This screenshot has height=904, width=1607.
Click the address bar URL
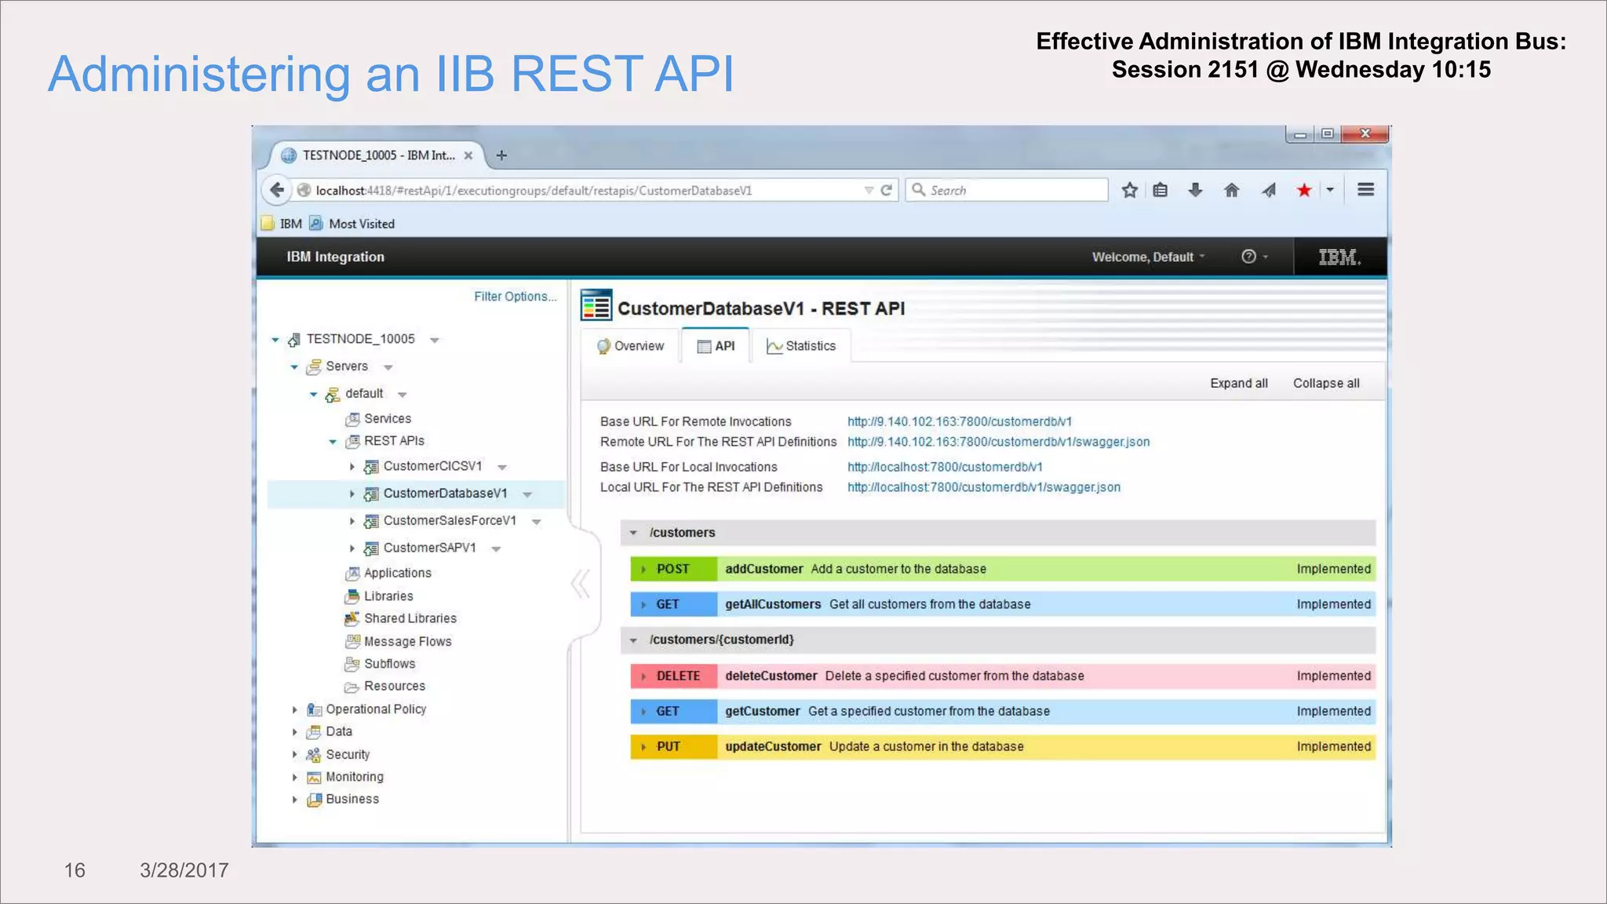point(534,191)
